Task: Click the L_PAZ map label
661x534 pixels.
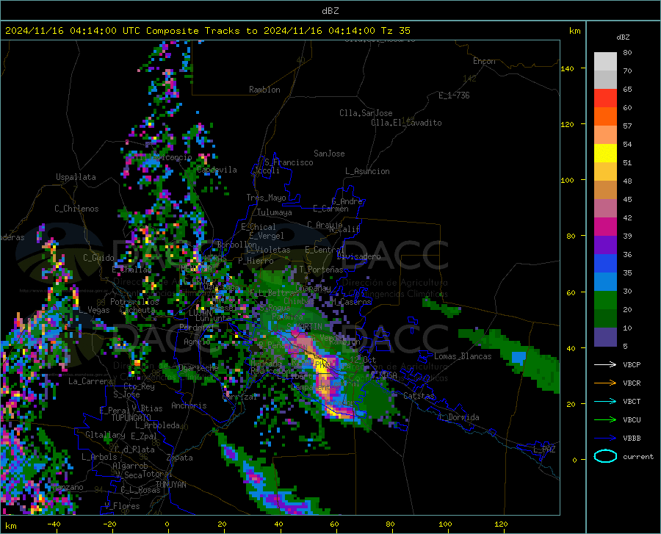Action: click(x=544, y=450)
